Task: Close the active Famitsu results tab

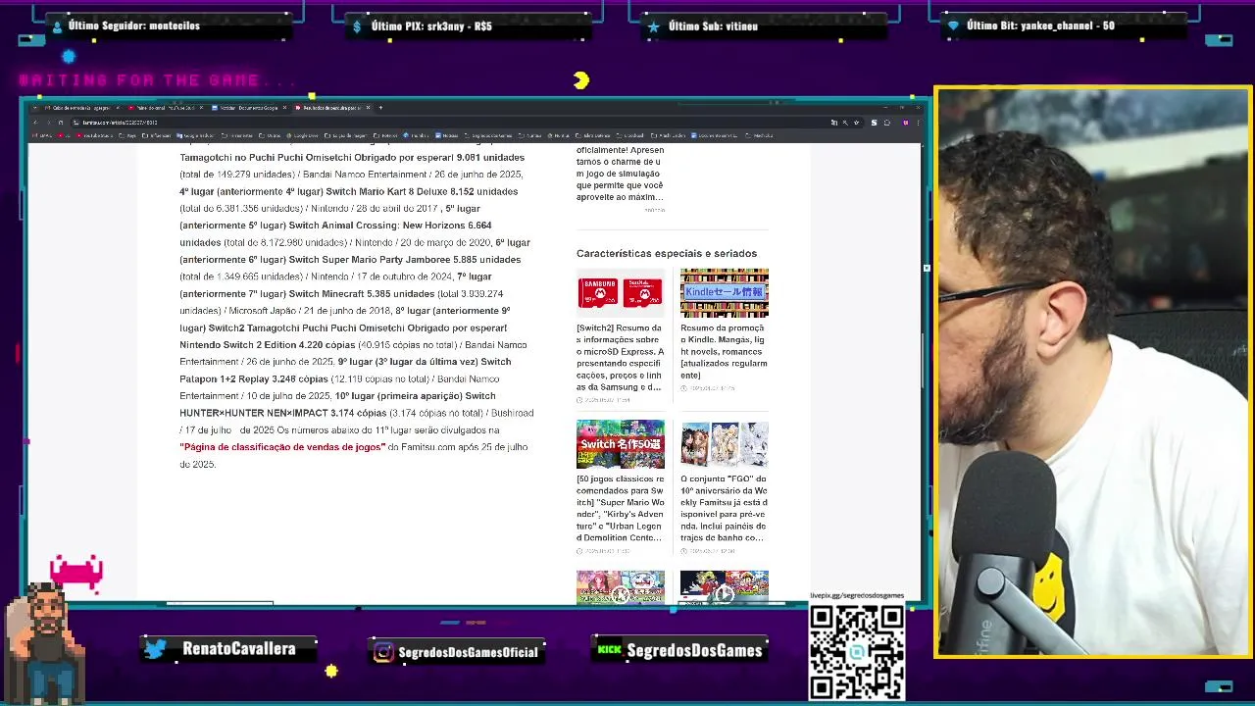Action: (x=368, y=108)
